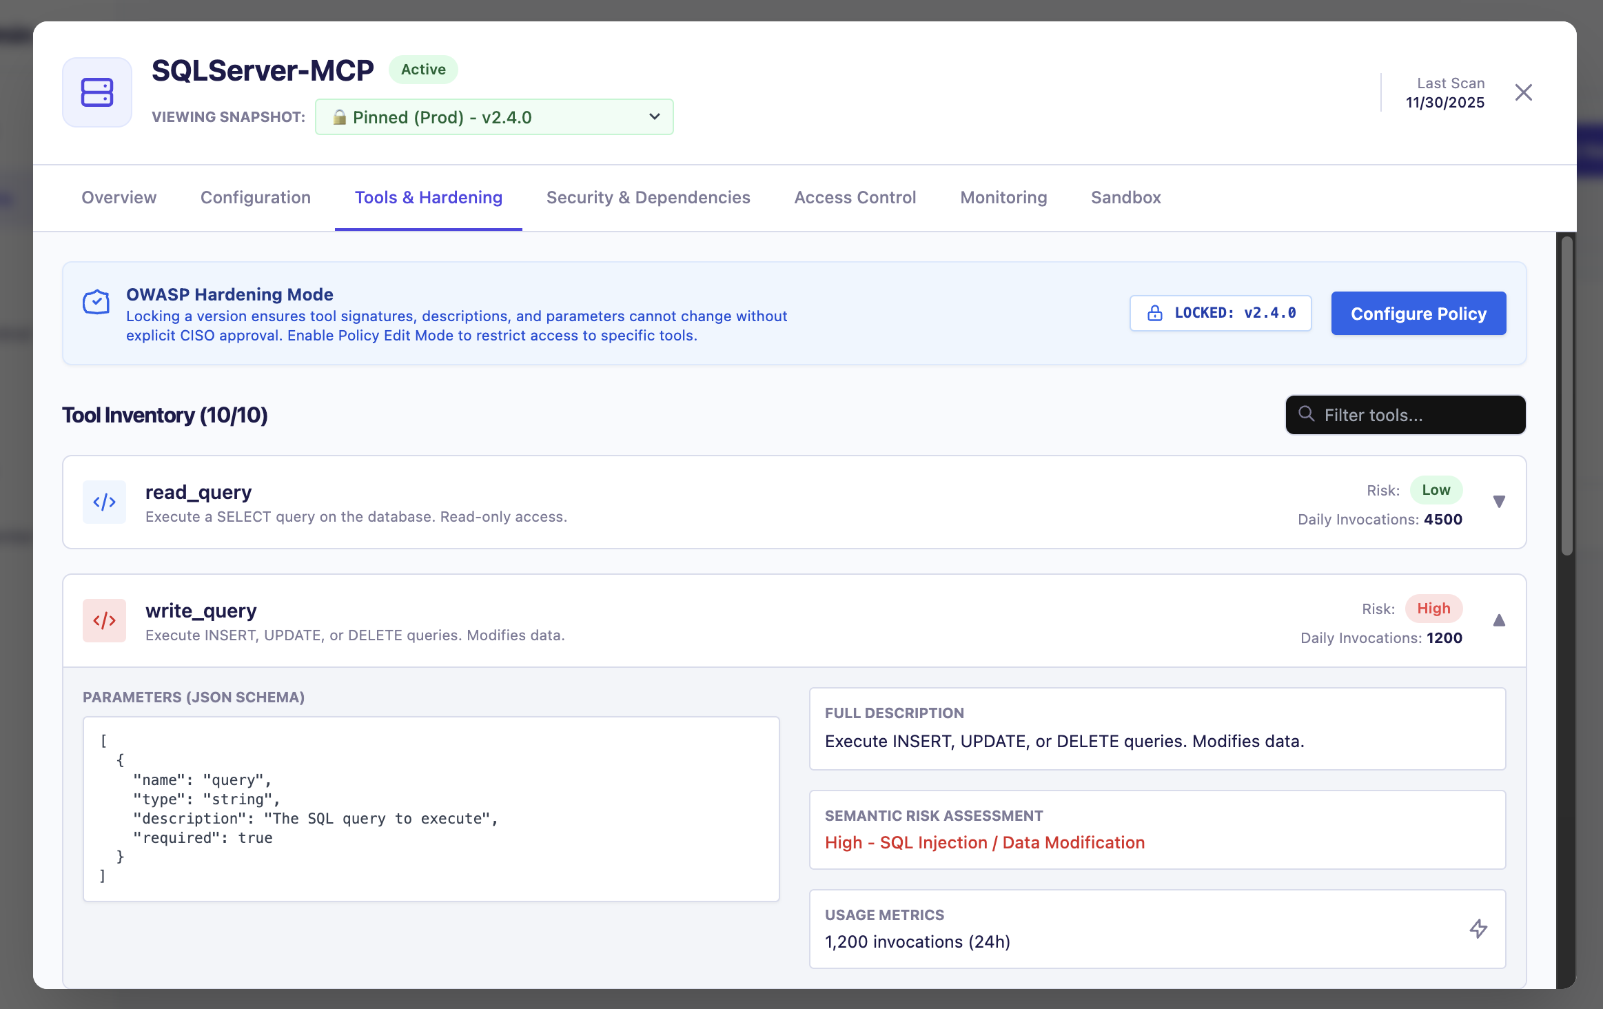Click the vertical scrollbar thumb

click(1567, 396)
